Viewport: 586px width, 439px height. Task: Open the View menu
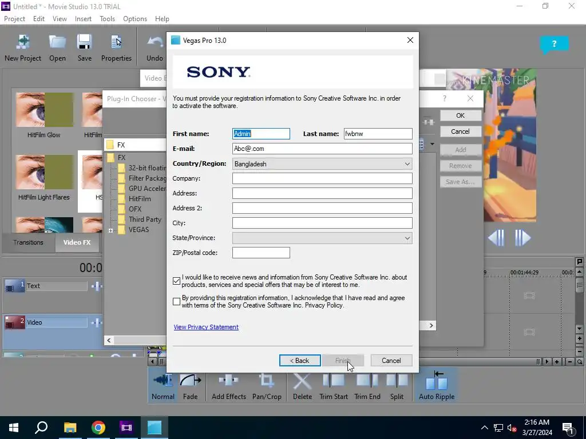pyautogui.click(x=60, y=19)
